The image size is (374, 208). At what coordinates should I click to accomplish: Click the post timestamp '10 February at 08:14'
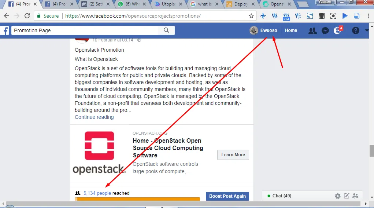coord(113,40)
